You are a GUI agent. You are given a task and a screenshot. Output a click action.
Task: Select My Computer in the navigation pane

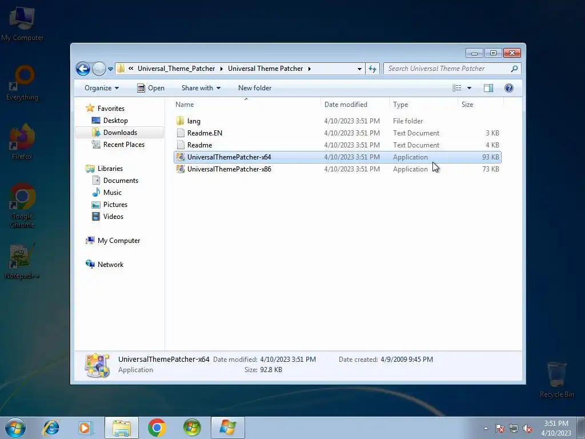pos(119,241)
